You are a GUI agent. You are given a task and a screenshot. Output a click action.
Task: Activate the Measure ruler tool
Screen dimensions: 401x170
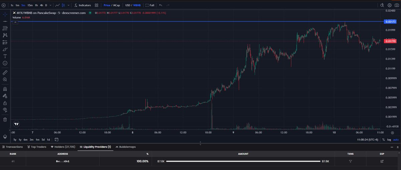click(5, 72)
